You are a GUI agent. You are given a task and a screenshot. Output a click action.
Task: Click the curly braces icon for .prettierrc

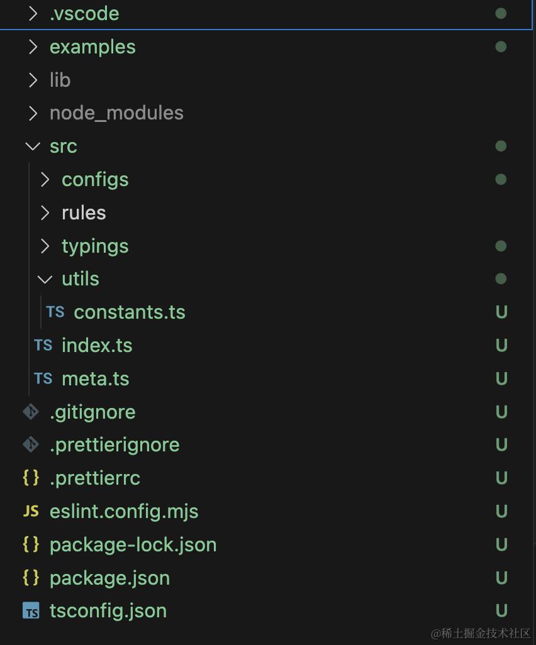pyautogui.click(x=31, y=478)
